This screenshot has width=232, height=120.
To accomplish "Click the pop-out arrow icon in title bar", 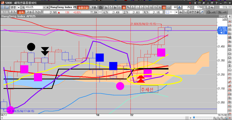I will 204,3.
